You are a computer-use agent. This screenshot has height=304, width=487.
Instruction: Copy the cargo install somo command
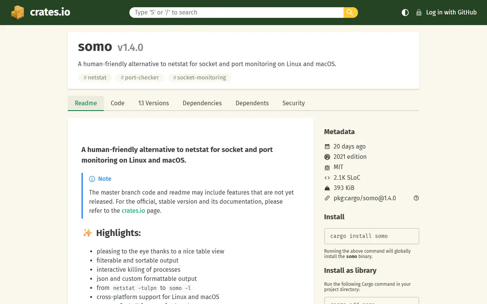(x=371, y=236)
